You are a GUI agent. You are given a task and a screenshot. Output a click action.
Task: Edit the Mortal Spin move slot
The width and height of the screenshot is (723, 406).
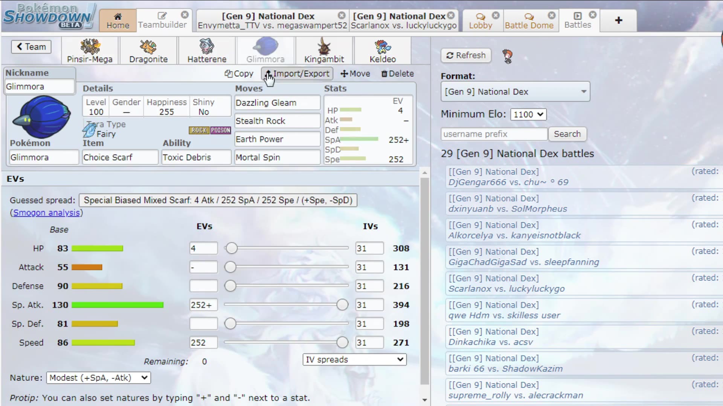(x=278, y=157)
